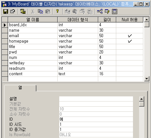This screenshot has height=138, width=151.
Task: Copy using the two-pages toolbar icon
Action: [40, 12]
